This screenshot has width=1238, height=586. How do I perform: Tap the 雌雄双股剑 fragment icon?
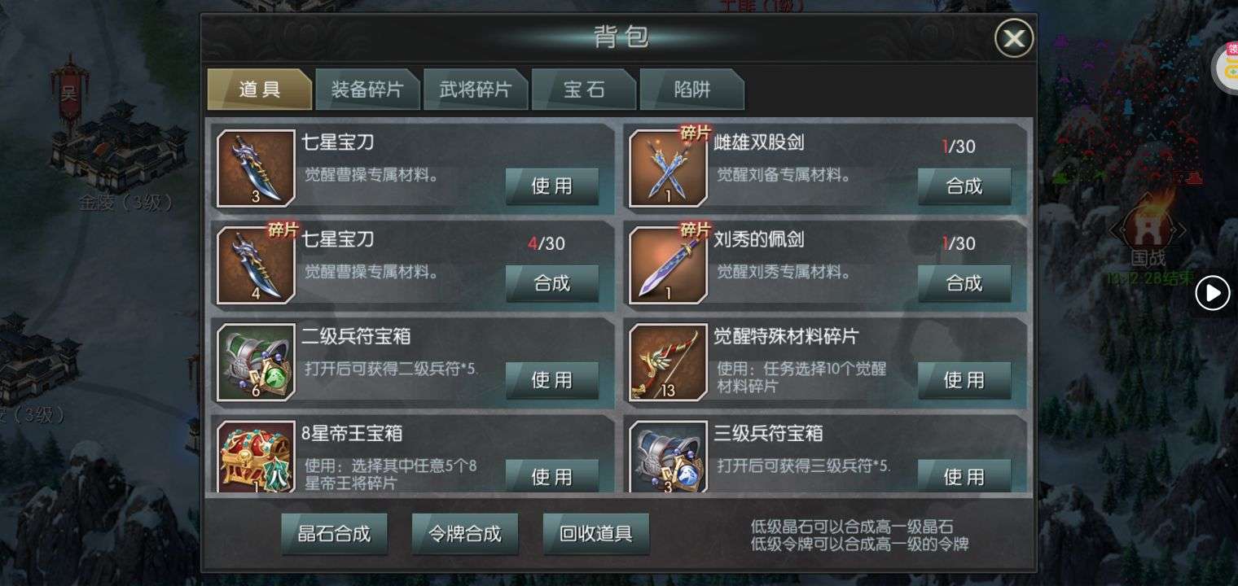tap(668, 168)
